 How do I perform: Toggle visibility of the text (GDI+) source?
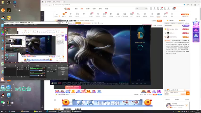tap(27, 68)
